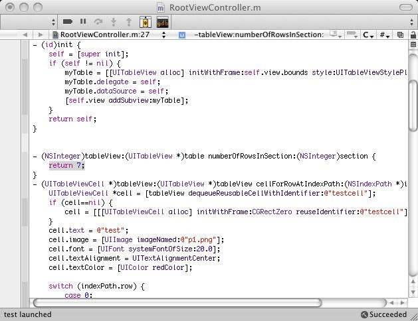This screenshot has width=418, height=321.
Task: Click the dequeueReusableCellWithIdentifier line
Action: (x=212, y=194)
